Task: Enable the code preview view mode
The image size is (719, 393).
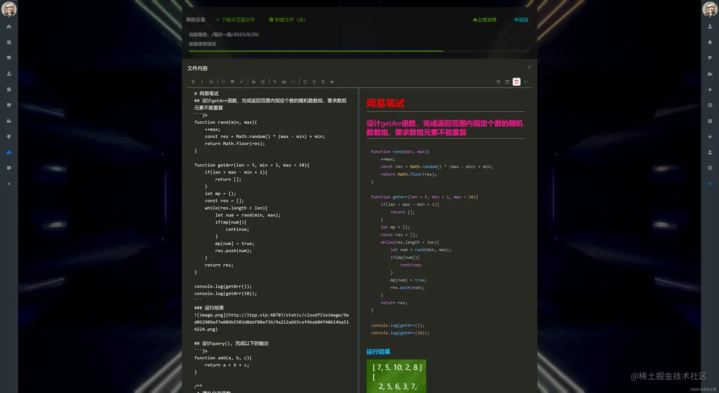Action: click(525, 82)
